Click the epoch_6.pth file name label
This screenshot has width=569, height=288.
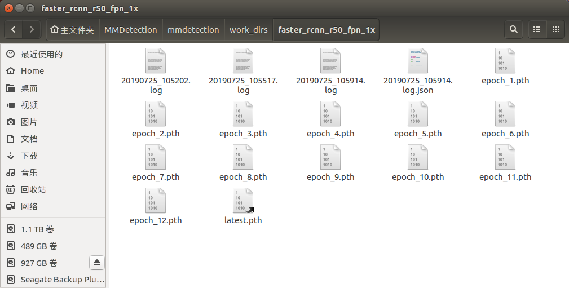(505, 134)
